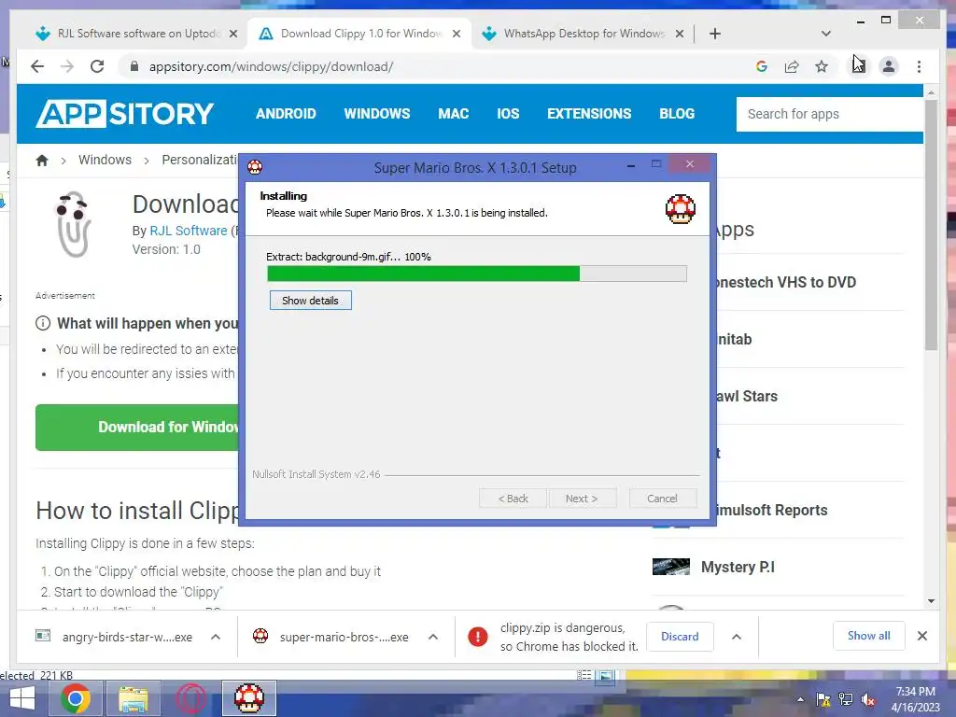Click the mushroom icon in setup title bar
956x717 pixels.
tap(255, 167)
